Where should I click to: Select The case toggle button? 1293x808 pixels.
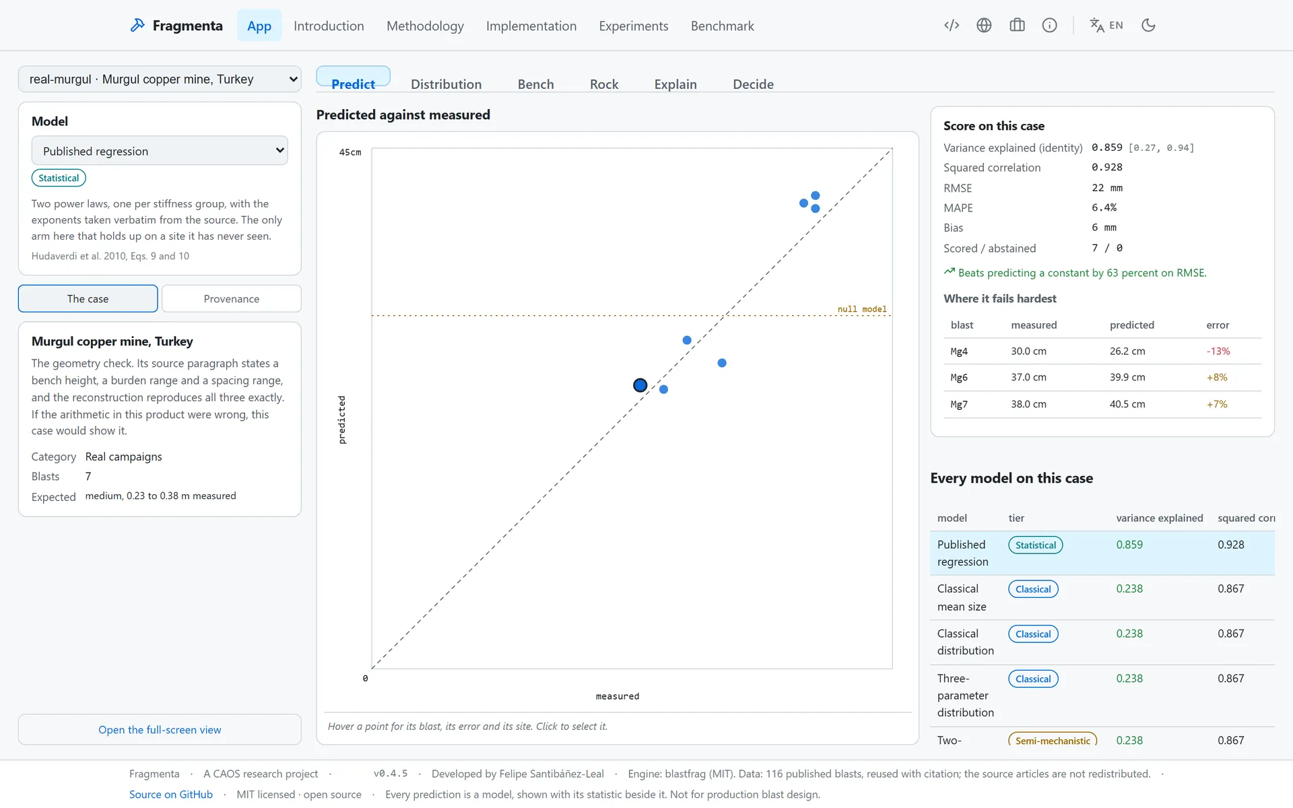pos(88,298)
